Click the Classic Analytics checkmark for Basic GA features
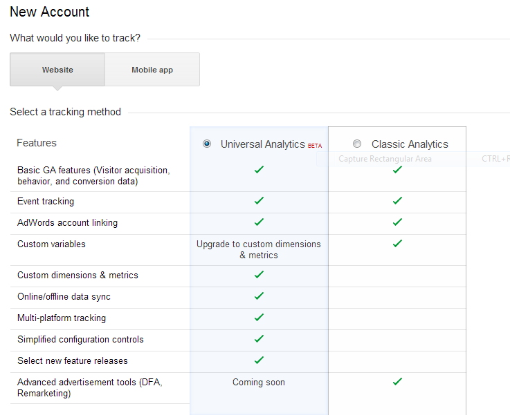 [x=397, y=169]
